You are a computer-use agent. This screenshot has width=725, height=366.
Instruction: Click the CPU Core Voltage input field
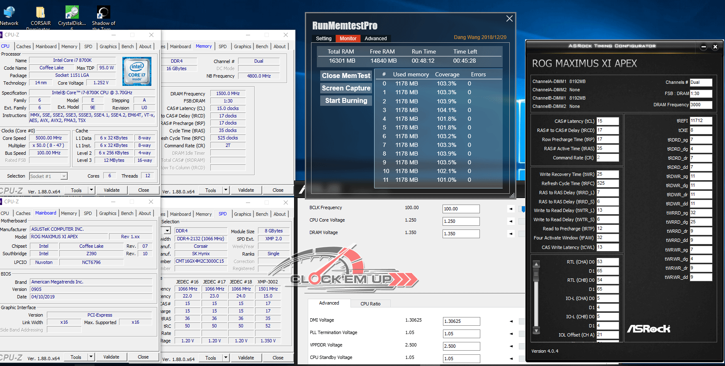461,222
